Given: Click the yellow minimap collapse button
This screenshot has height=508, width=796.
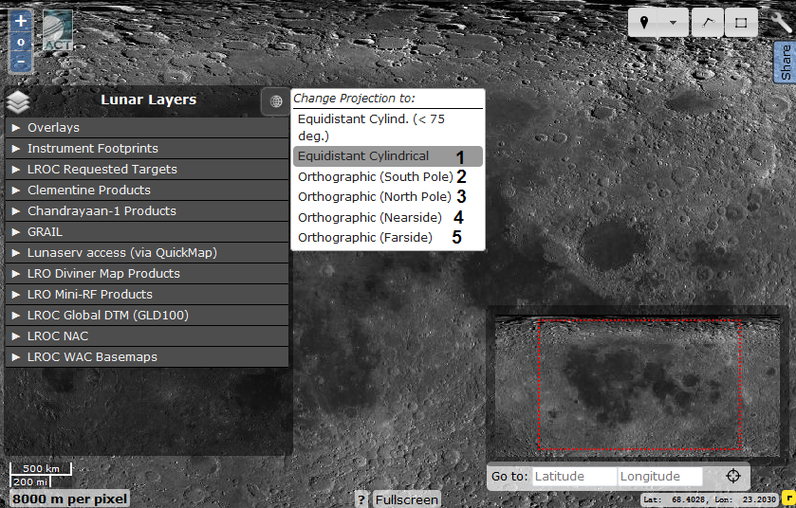Looking at the screenshot, I should [x=788, y=499].
